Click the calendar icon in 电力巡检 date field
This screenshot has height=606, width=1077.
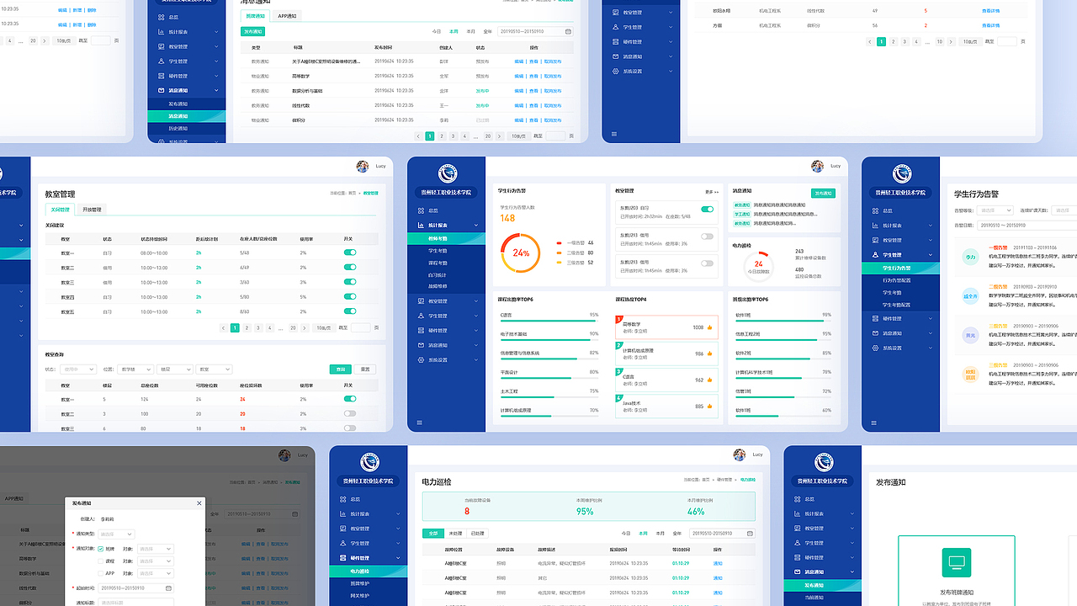(x=750, y=533)
